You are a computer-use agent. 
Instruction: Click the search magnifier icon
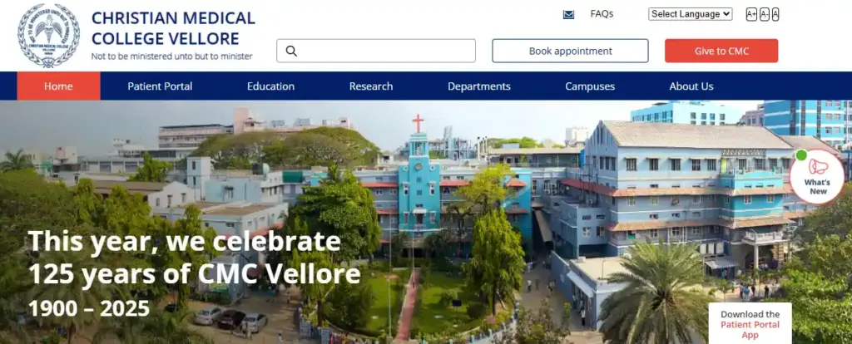[x=291, y=51]
